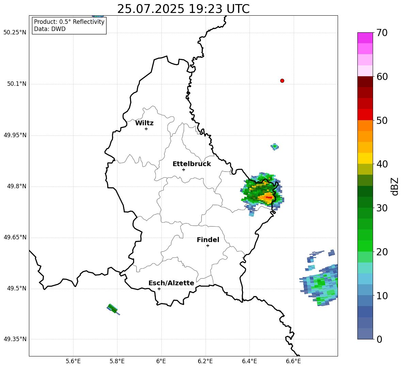This screenshot has height=368, width=403.
Task: Click the latitude label '49.35°N'
Action: (15, 339)
